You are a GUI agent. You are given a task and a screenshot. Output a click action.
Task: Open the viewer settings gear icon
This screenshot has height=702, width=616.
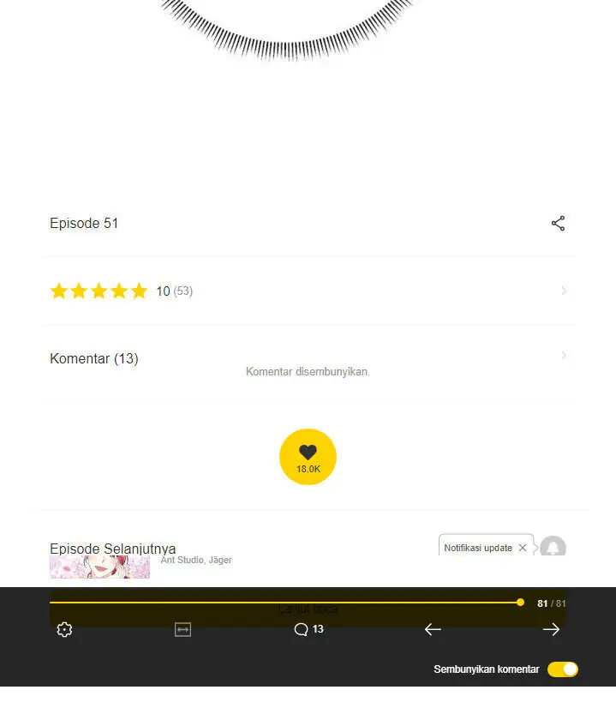tap(64, 629)
